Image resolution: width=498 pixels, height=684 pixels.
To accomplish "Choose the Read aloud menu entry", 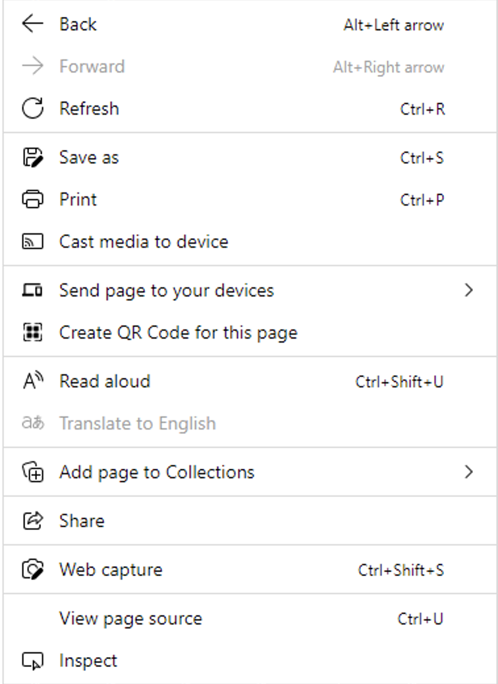I will [x=105, y=382].
